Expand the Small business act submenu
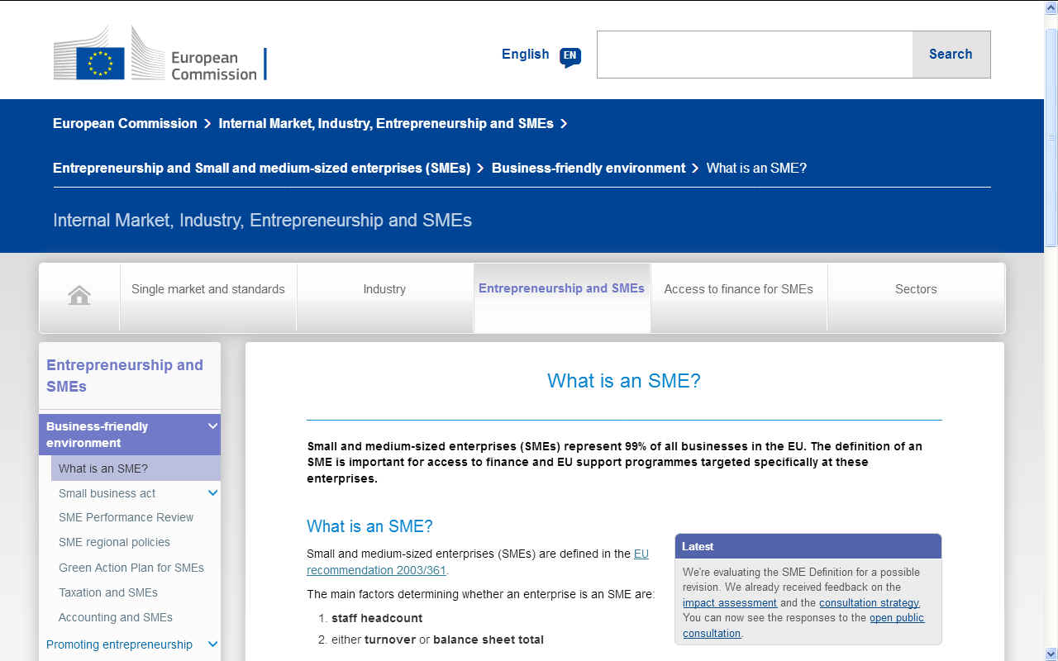 pyautogui.click(x=212, y=493)
